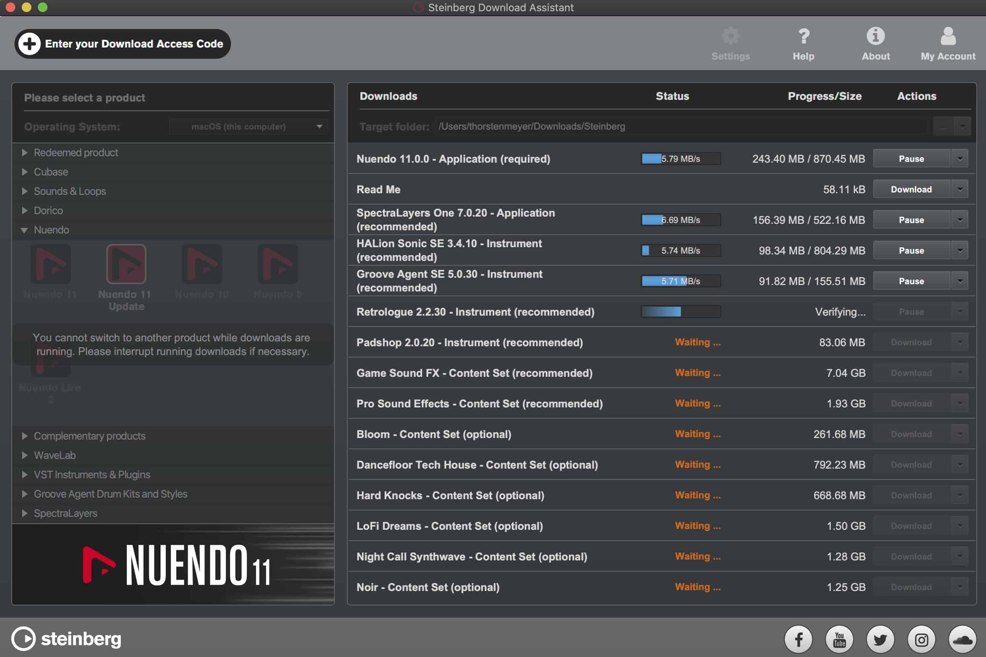
Task: Click Retrologue 2.2.30 verifying progress bar
Action: tap(681, 312)
